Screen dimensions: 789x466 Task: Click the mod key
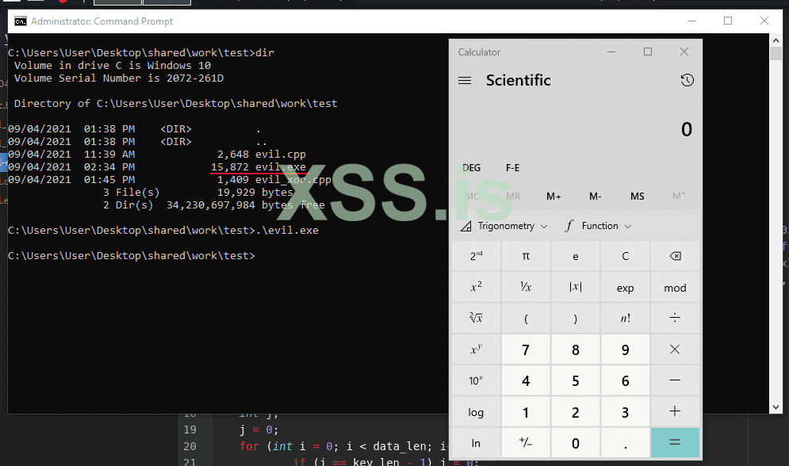[675, 288]
